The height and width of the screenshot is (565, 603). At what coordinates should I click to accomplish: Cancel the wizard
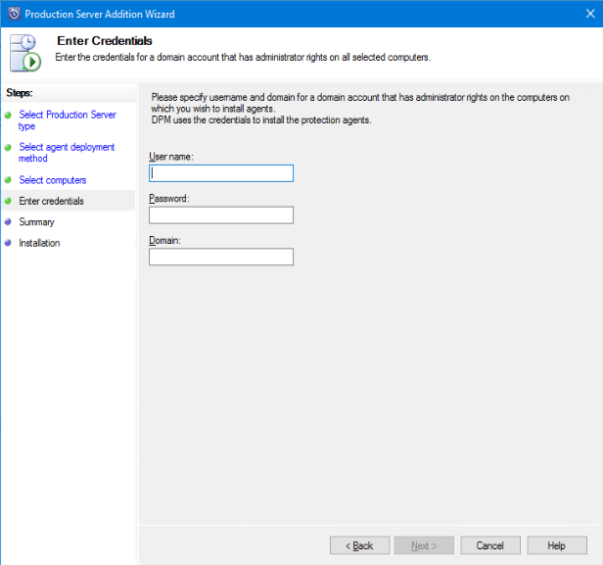click(490, 545)
